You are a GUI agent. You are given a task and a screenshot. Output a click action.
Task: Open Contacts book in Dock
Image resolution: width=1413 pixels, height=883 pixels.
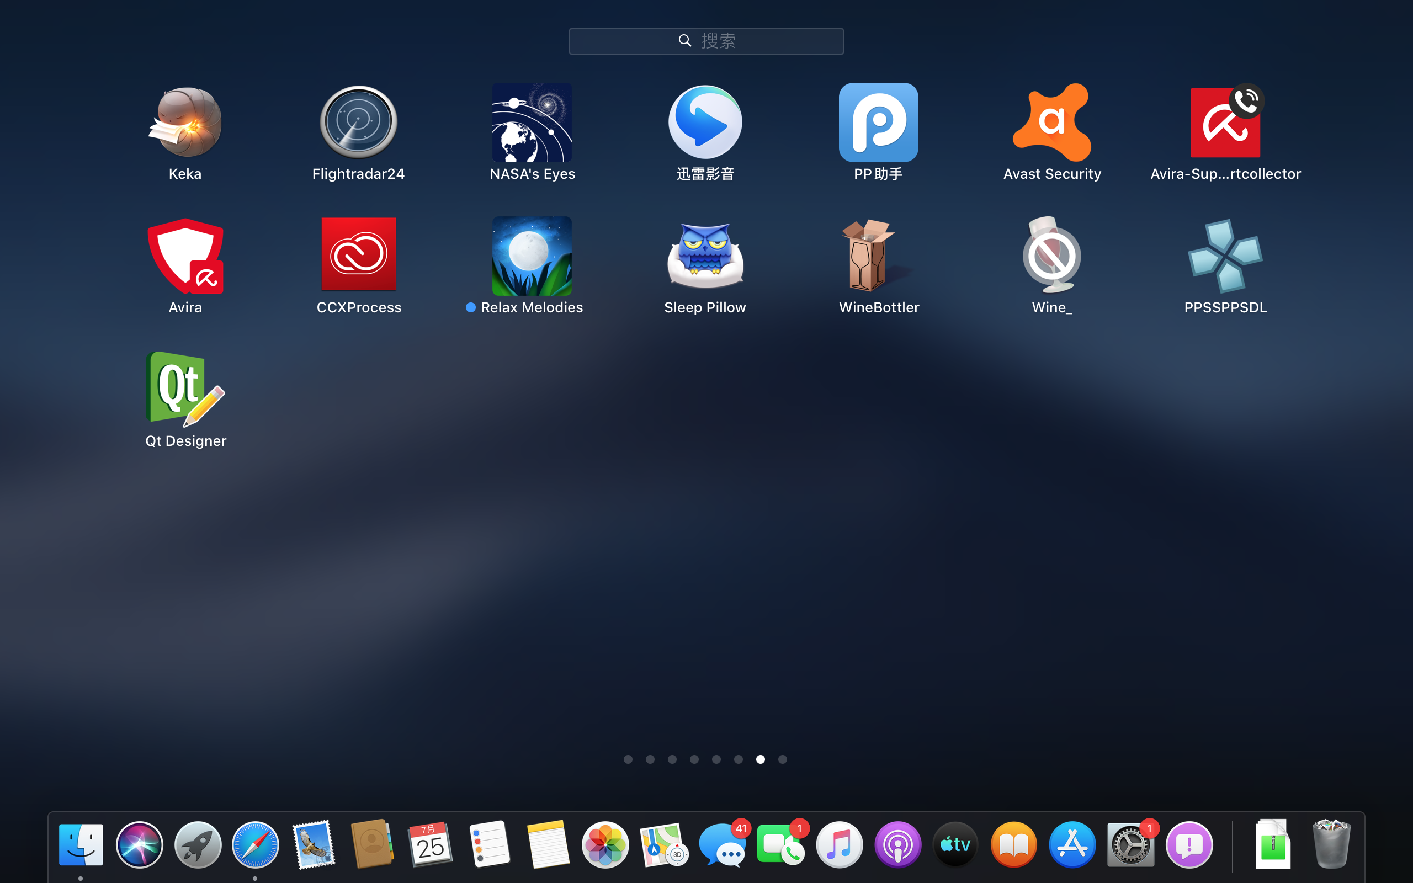point(372,844)
